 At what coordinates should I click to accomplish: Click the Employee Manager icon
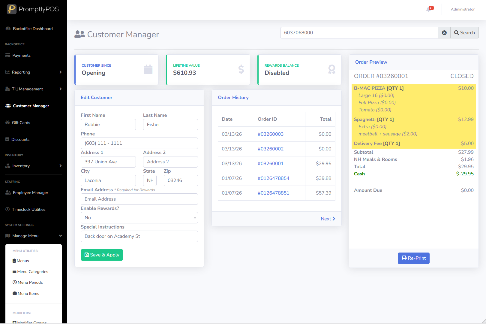coord(8,192)
